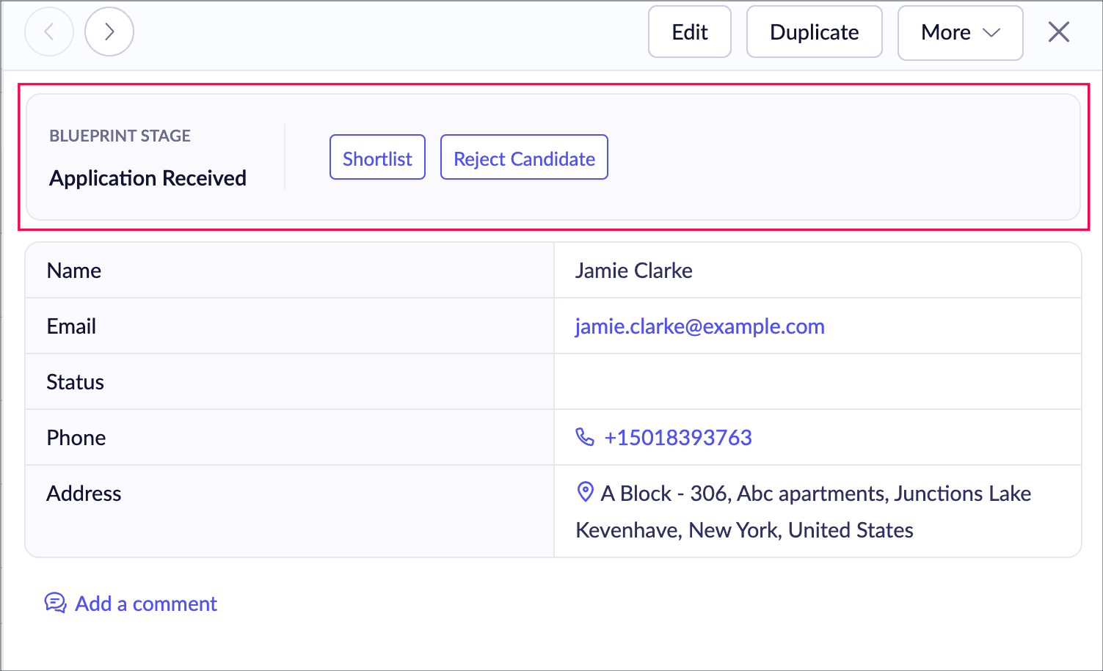
Task: Go to the previous record arrow
Action: pyautogui.click(x=49, y=32)
